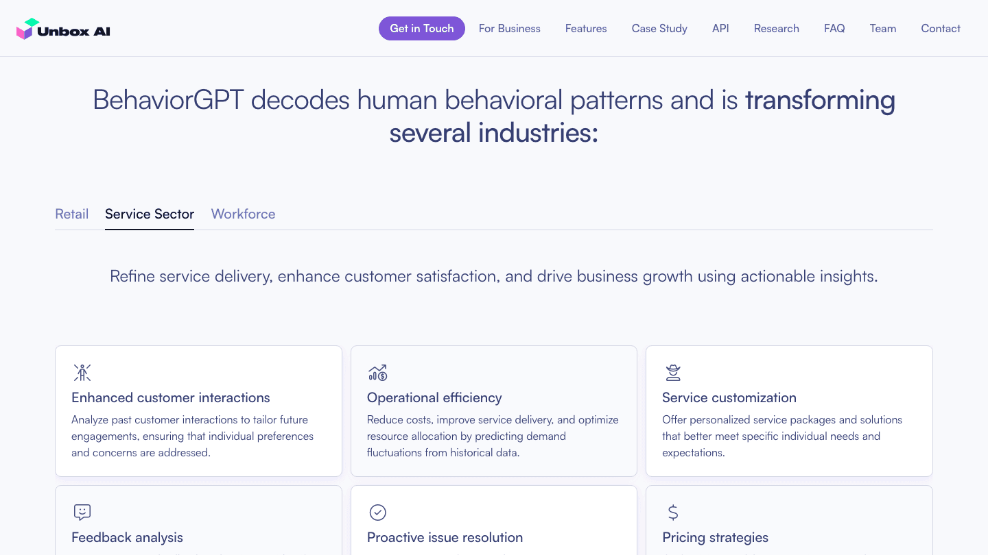Open the For Business nav link
Screen dimensions: 988x555
click(x=510, y=29)
